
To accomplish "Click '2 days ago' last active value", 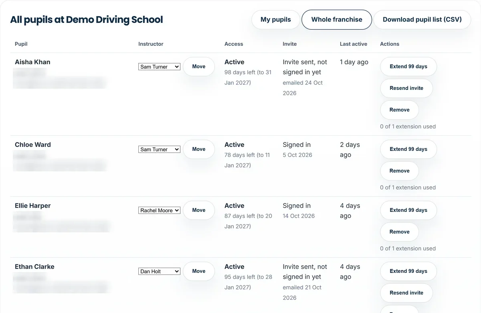I will pos(350,150).
